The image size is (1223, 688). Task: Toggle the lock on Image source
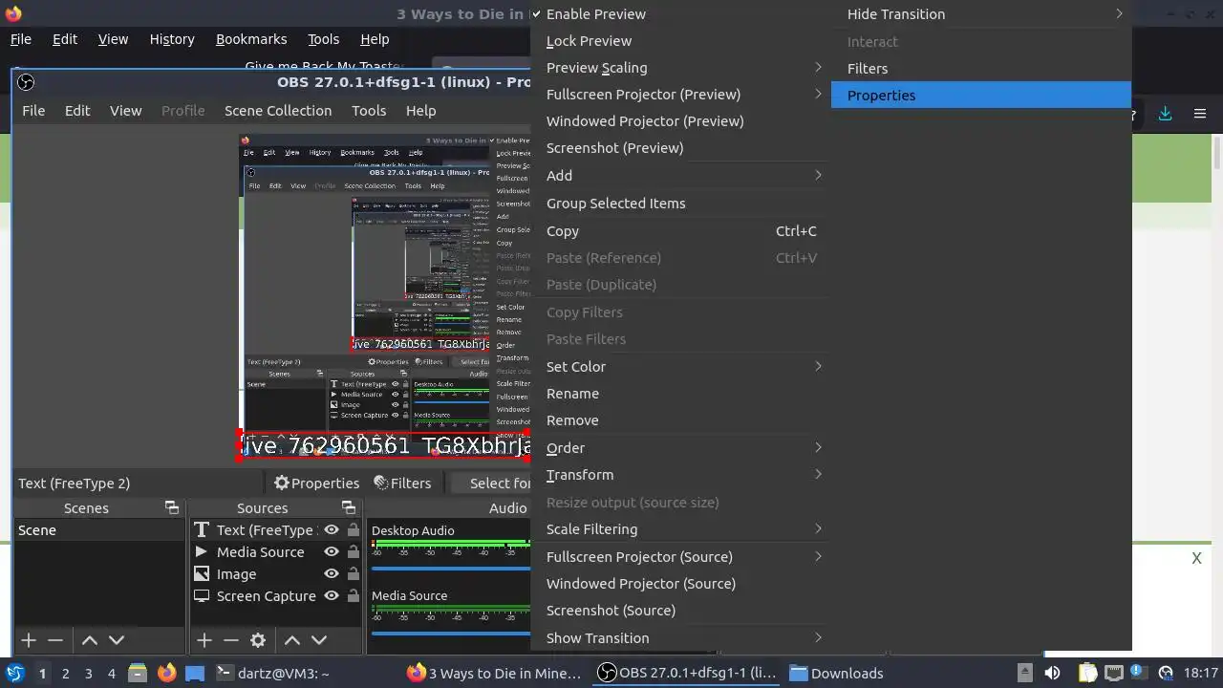[354, 574]
